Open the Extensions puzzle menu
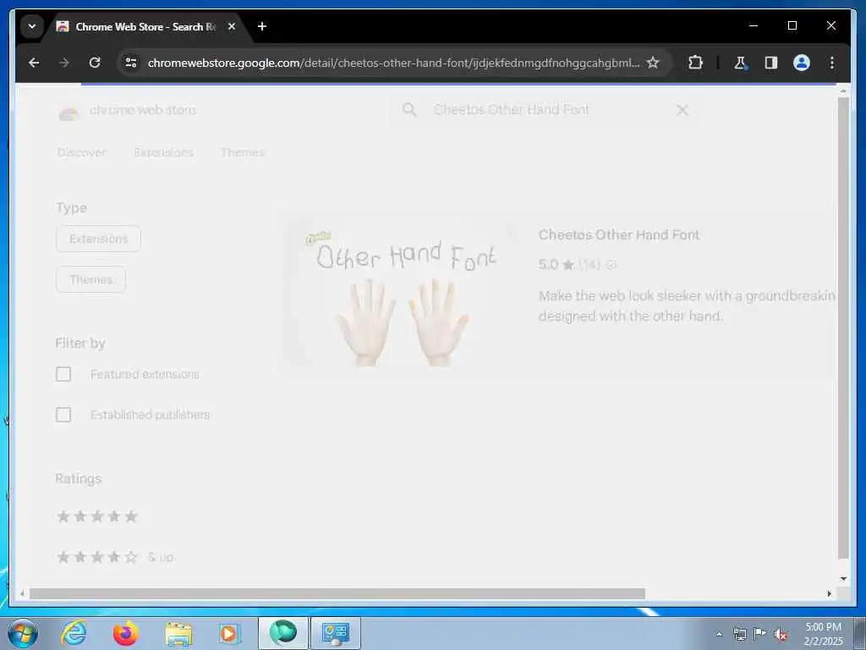866x650 pixels. (x=695, y=63)
